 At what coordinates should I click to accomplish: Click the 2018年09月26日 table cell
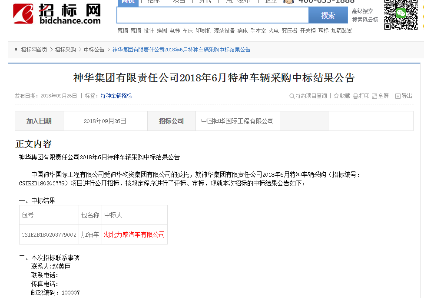click(x=105, y=121)
